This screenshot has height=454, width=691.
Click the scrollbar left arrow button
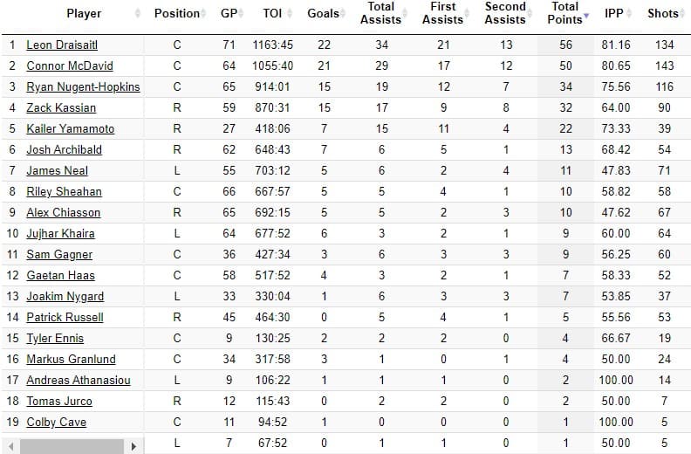click(10, 446)
